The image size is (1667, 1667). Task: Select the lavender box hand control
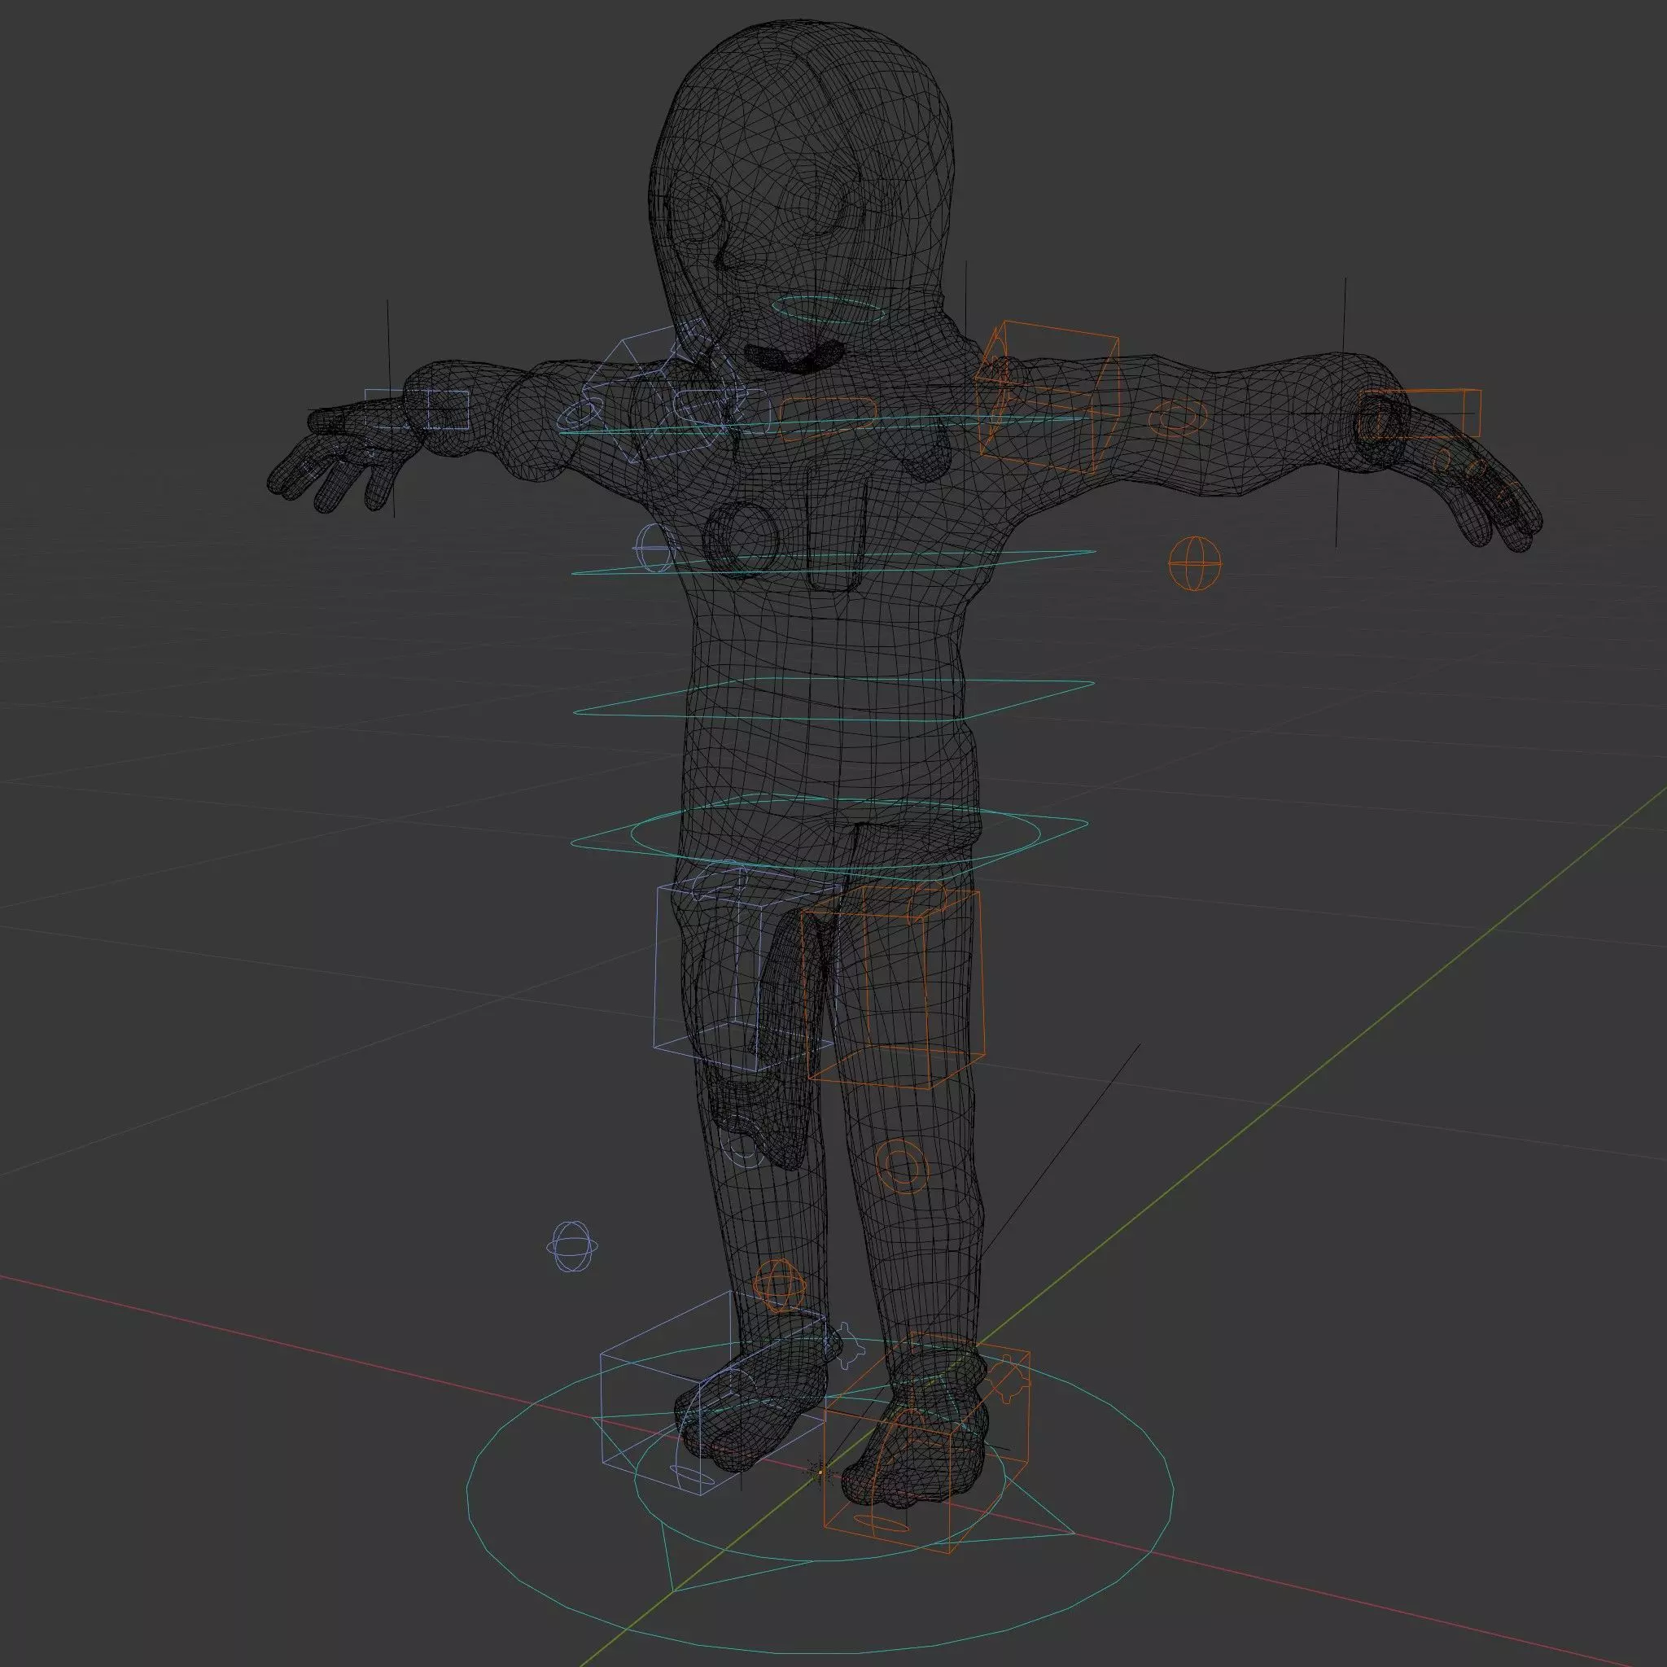coord(417,410)
